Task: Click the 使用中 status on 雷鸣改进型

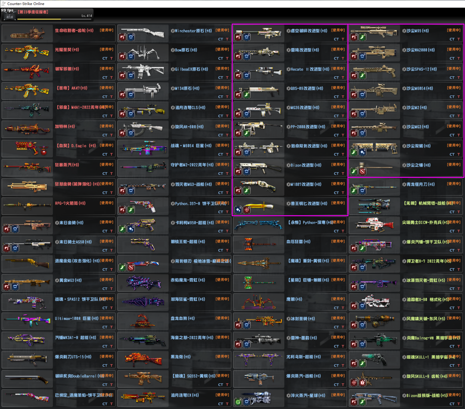Action: point(338,50)
